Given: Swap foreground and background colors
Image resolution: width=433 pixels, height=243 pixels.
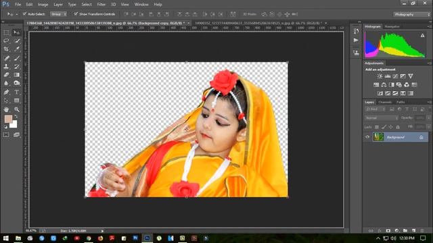Looking at the screenshot, I should pyautogui.click(x=16, y=117).
